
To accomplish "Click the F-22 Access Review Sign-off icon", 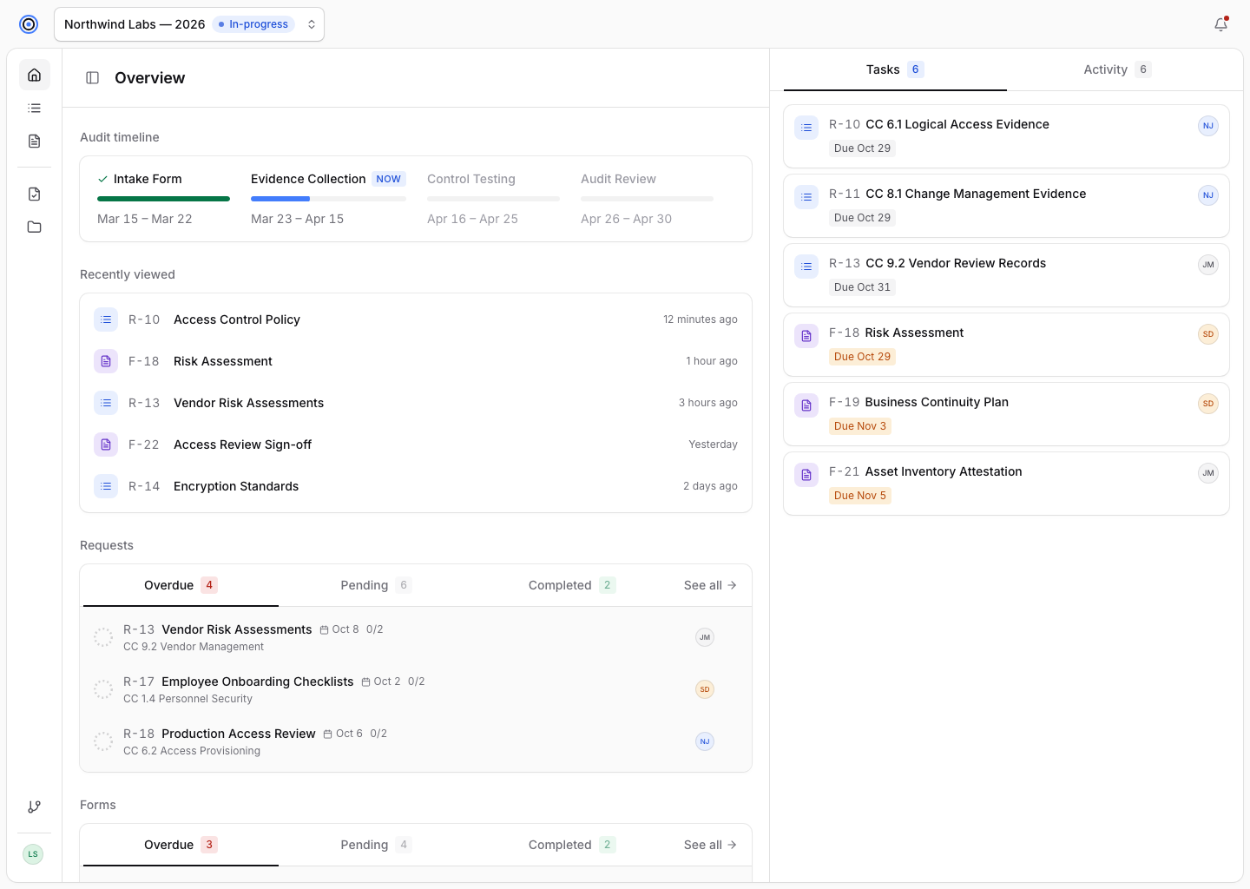I will (x=106, y=444).
